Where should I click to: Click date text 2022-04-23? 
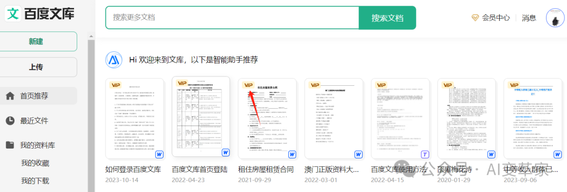187,180
